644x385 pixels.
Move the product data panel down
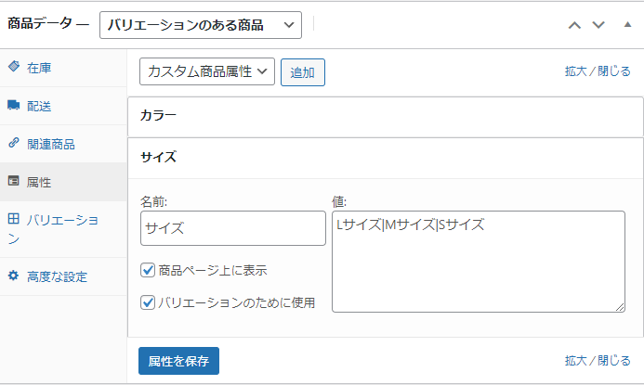[598, 25]
